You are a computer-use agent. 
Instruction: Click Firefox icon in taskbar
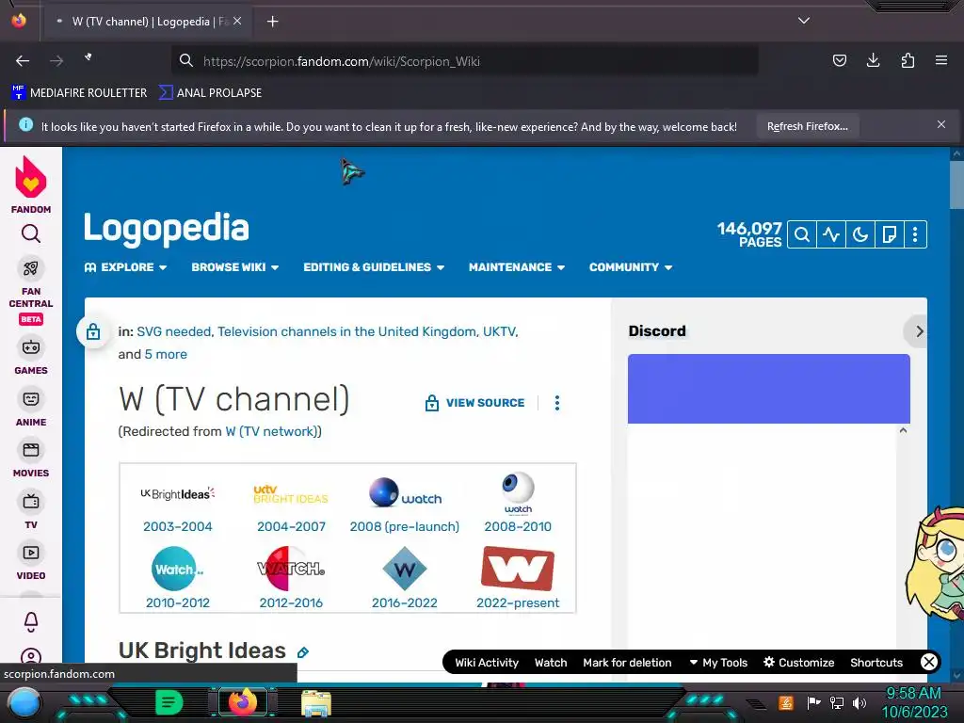click(x=242, y=702)
